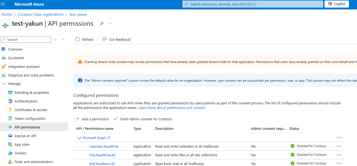The image size is (357, 166).
Task: Go to the Home breadcrumb
Action: point(7,14)
